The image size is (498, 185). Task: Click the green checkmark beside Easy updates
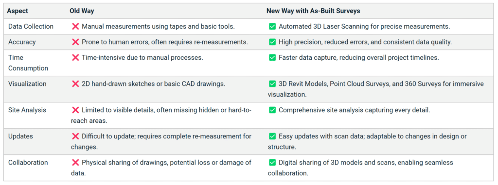click(x=272, y=136)
